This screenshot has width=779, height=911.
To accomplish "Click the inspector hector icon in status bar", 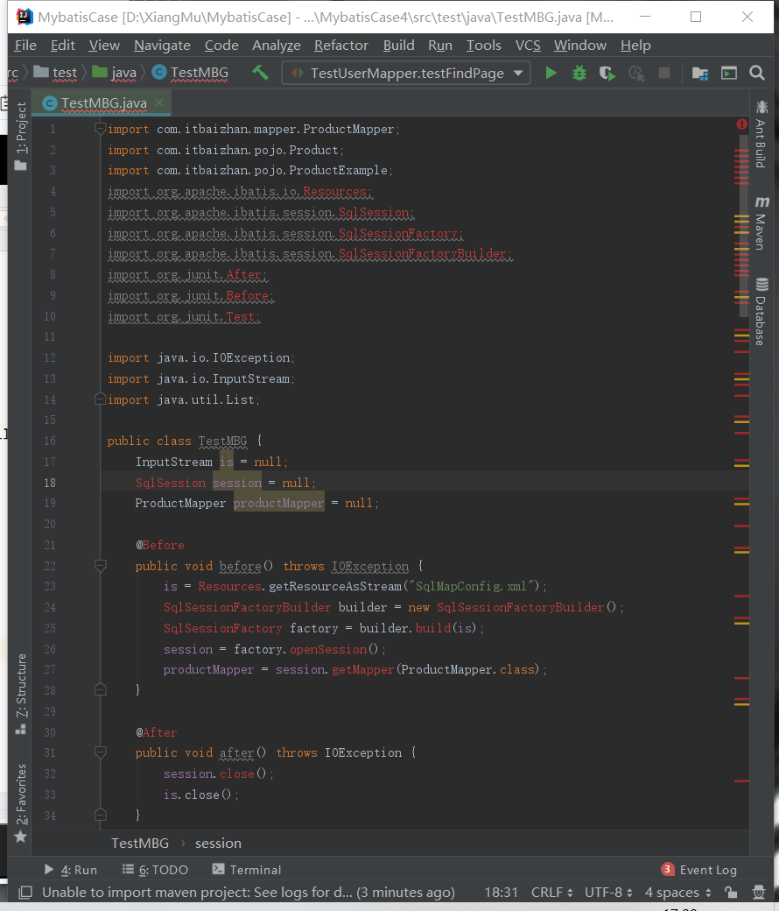I will (759, 892).
